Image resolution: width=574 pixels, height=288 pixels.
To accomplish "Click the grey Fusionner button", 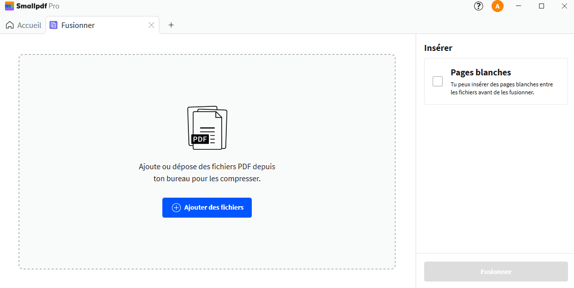I will (x=496, y=272).
